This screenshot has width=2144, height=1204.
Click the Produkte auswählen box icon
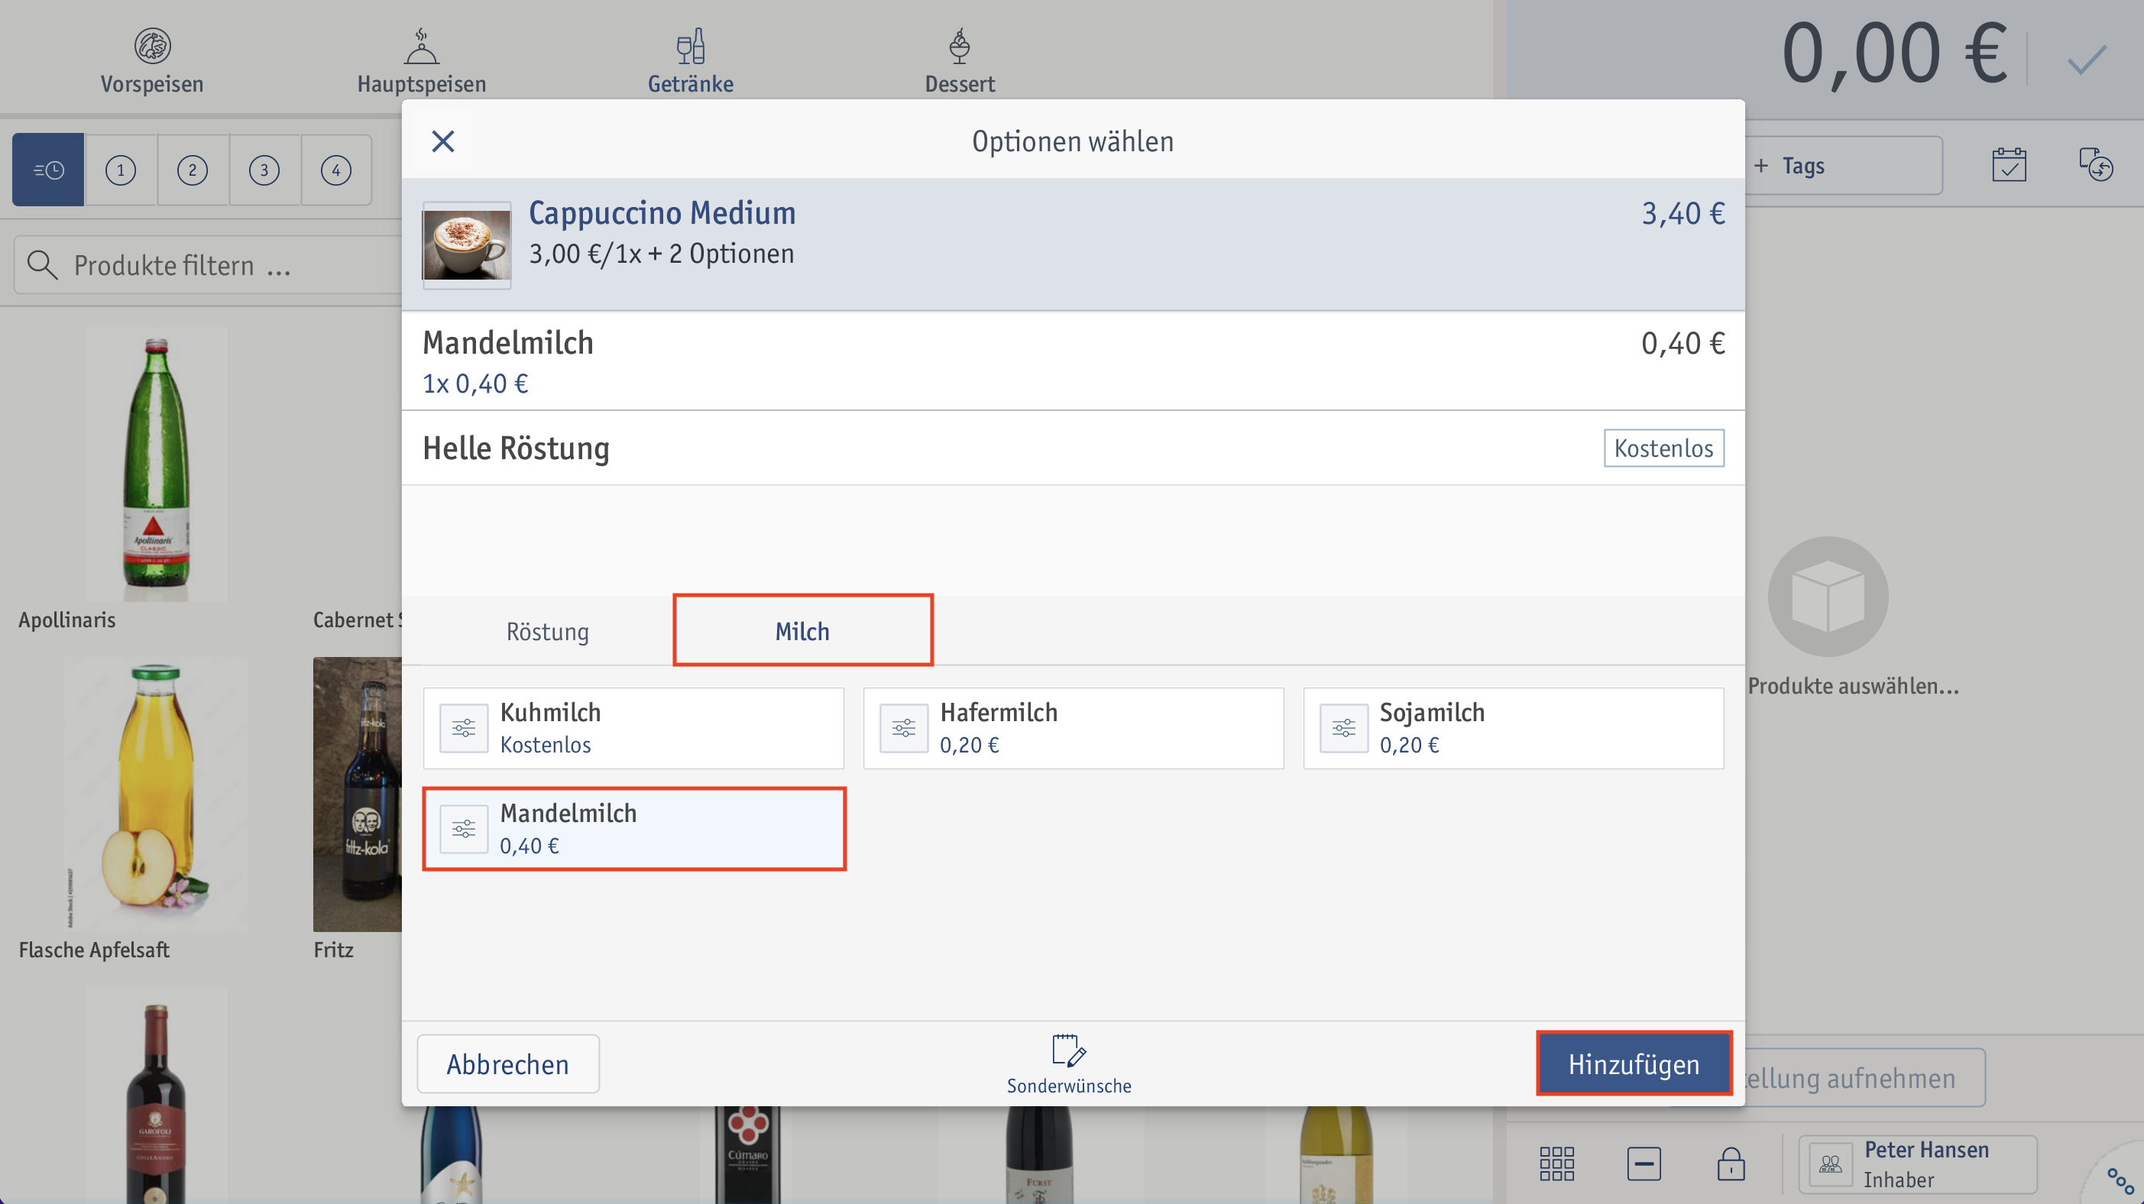pos(1828,597)
